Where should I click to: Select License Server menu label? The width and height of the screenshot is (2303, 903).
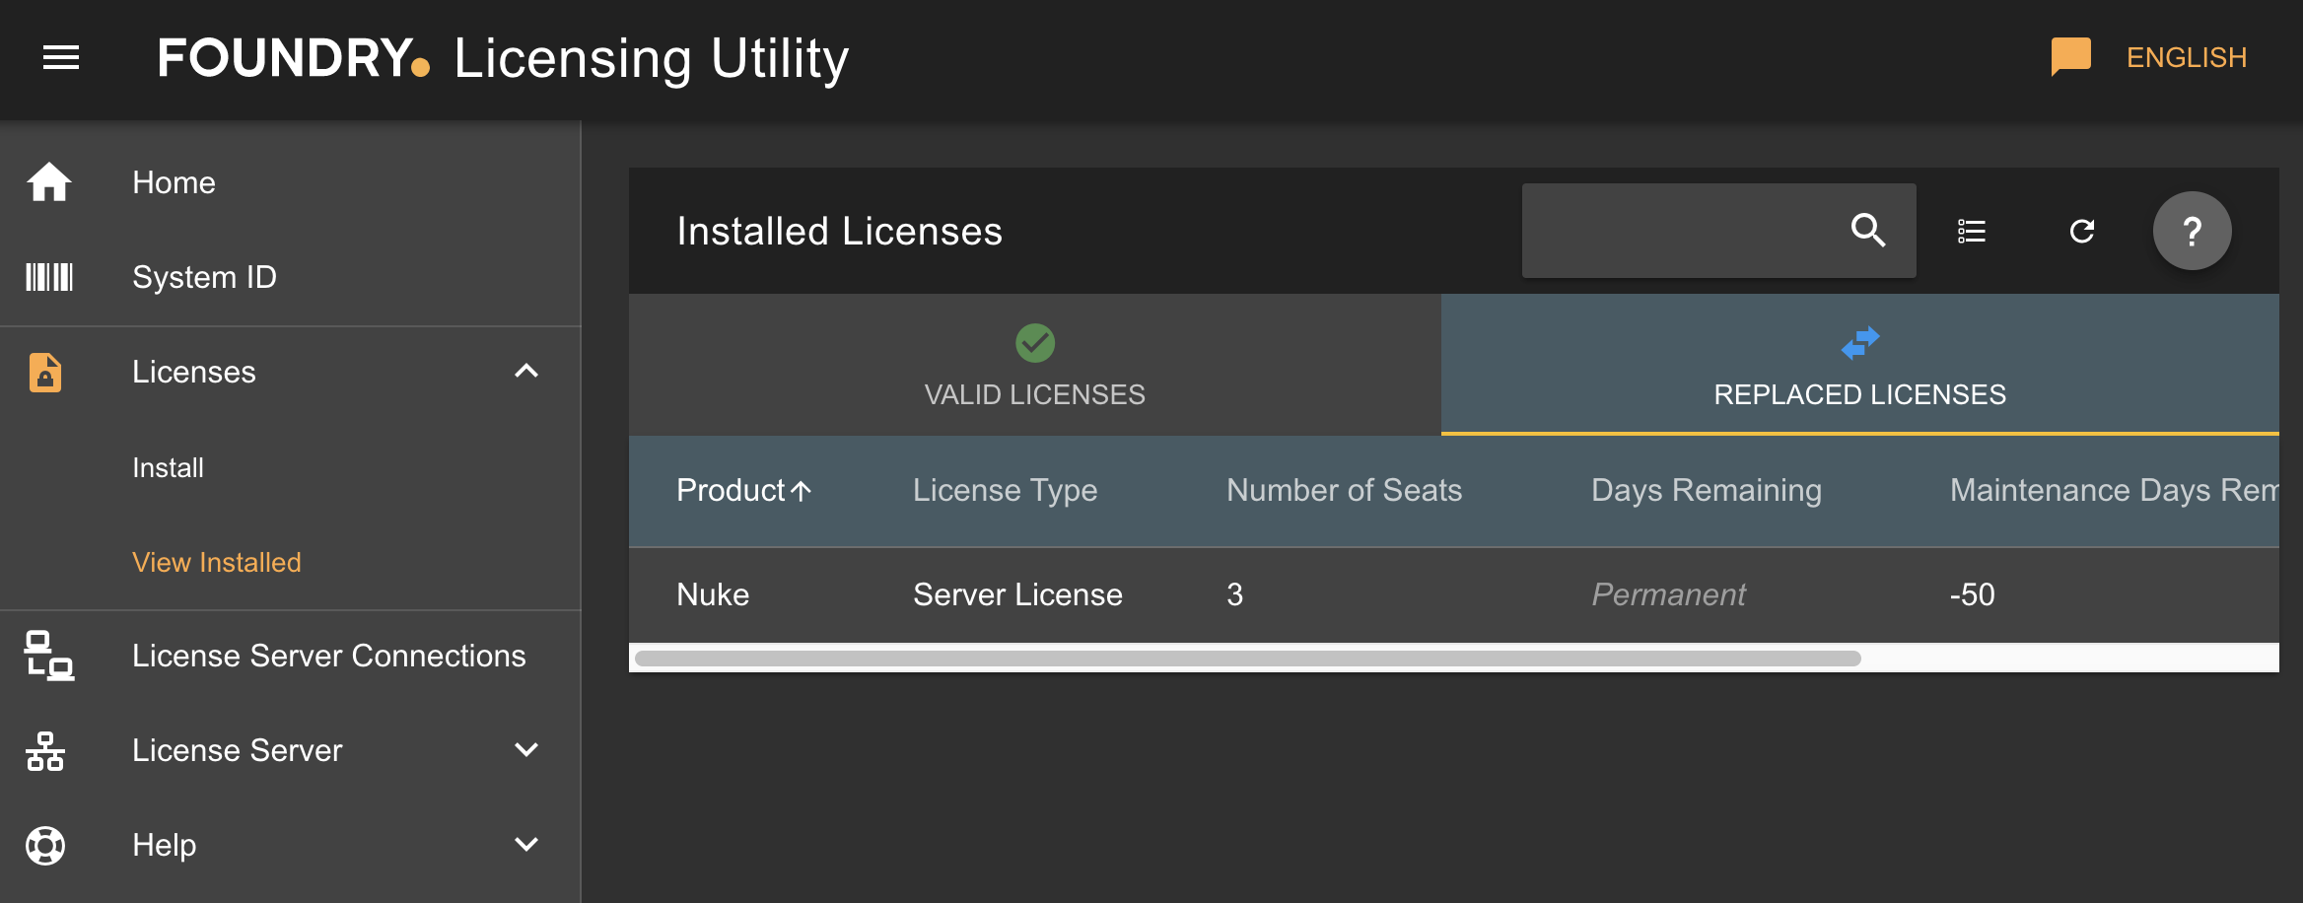(x=237, y=750)
